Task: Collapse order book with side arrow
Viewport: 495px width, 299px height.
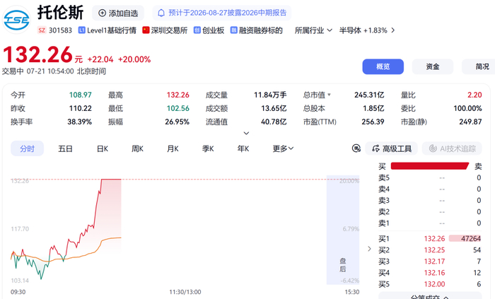Action: coord(369,249)
